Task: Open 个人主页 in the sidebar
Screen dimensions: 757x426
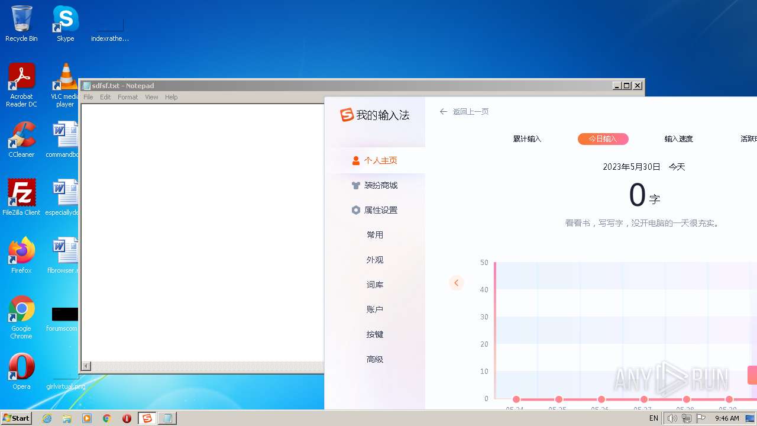Action: click(x=375, y=160)
